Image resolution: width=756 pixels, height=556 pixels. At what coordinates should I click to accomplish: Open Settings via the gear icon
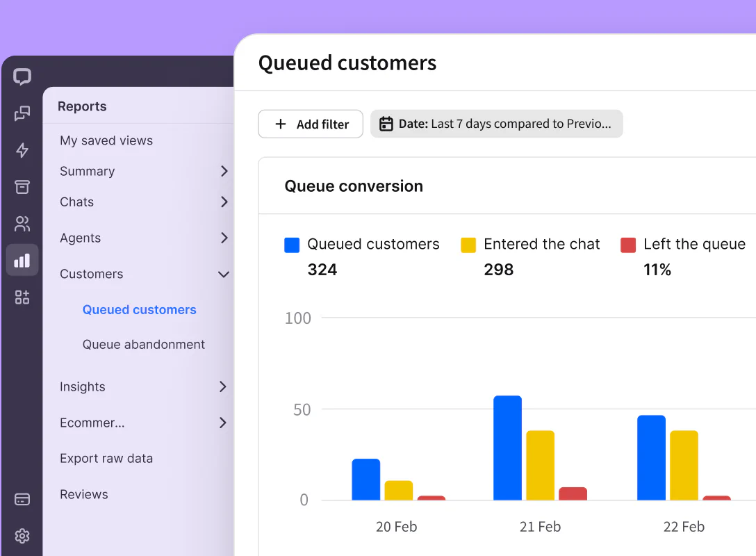[22, 536]
